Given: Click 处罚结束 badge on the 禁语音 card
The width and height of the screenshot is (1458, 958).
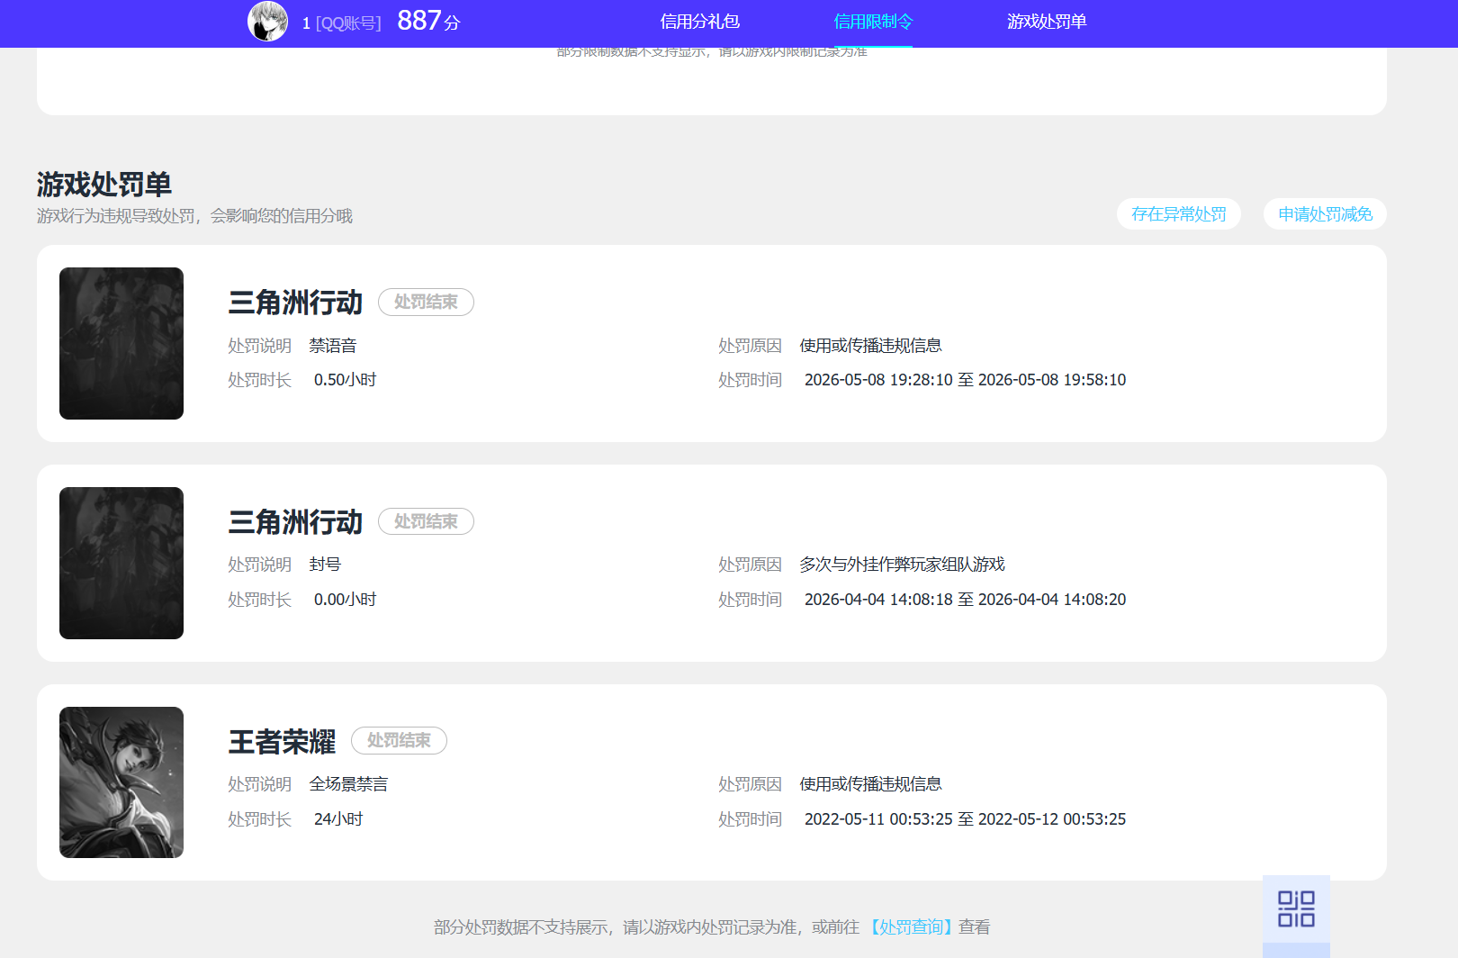Looking at the screenshot, I should (426, 302).
